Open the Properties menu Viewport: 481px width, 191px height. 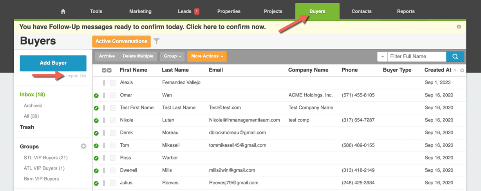tap(229, 11)
